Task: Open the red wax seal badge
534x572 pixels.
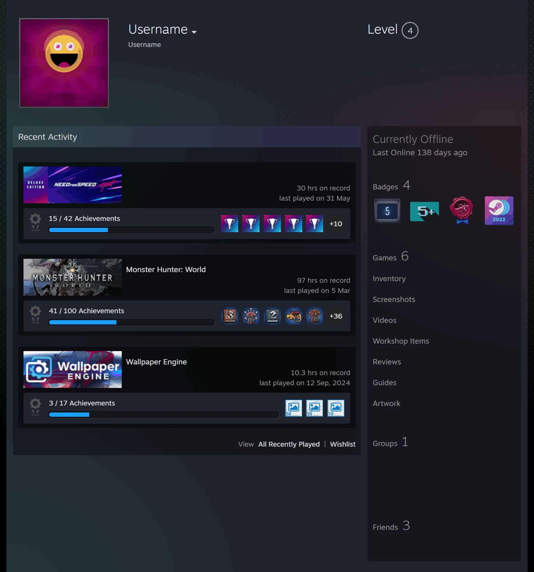Action: 462,210
